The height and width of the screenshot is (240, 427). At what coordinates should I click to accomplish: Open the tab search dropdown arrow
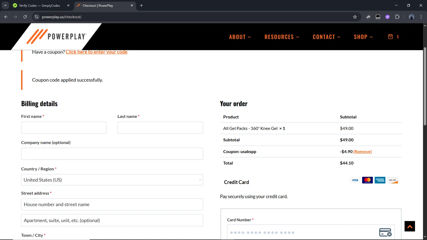tap(5, 5)
